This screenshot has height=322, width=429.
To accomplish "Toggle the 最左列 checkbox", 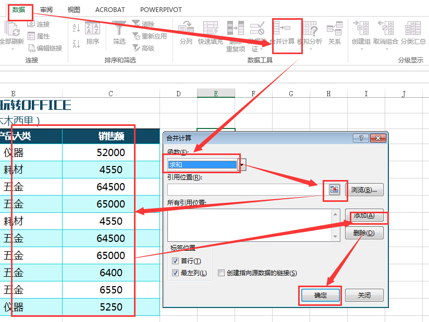I will click(x=175, y=273).
